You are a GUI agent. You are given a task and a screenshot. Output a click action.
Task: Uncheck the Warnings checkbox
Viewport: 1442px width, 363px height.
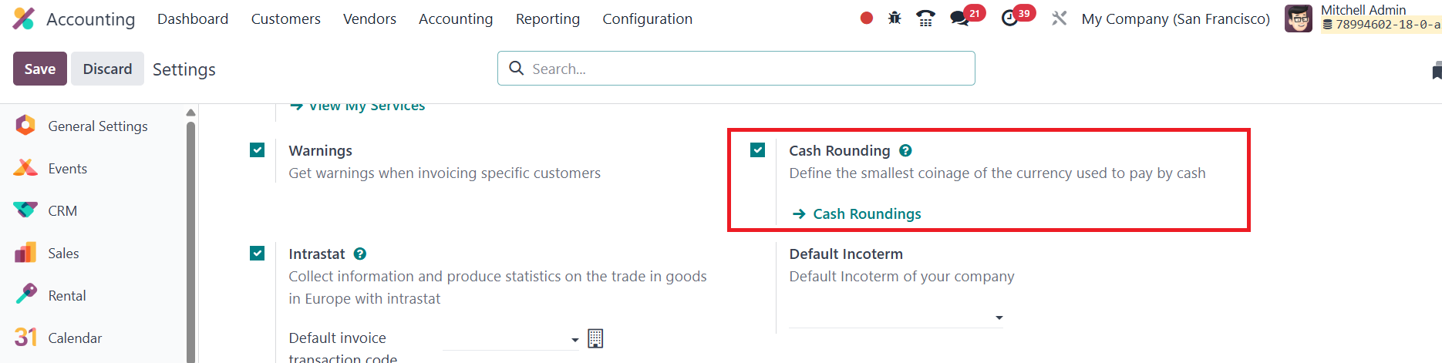tap(258, 150)
